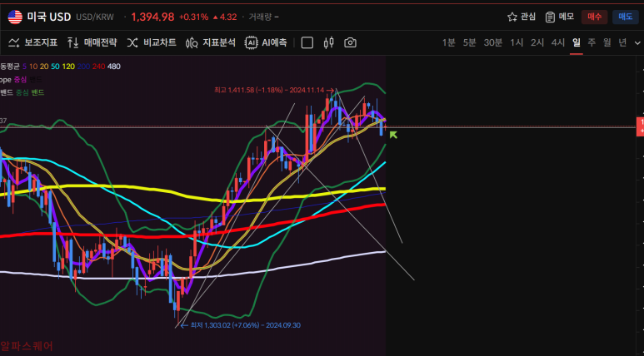Screen dimensions: 644x356
Task: Toggle the 20 moving average legend
Action: point(44,67)
